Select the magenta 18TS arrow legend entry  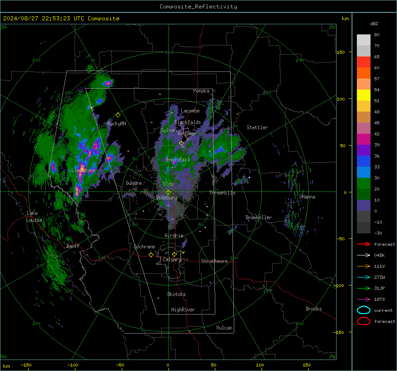[x=363, y=299]
